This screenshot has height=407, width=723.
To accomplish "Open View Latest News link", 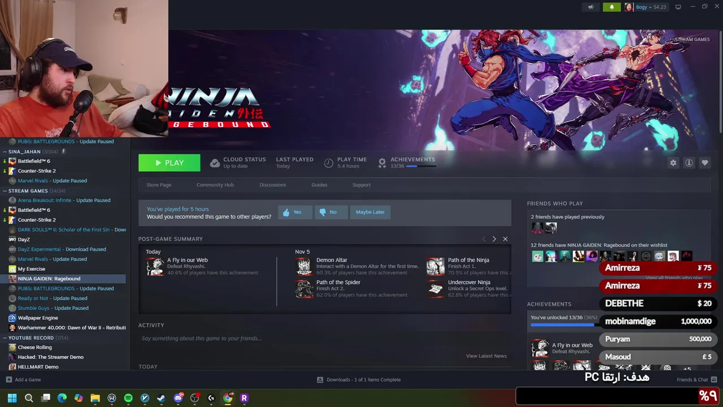I will [x=486, y=356].
